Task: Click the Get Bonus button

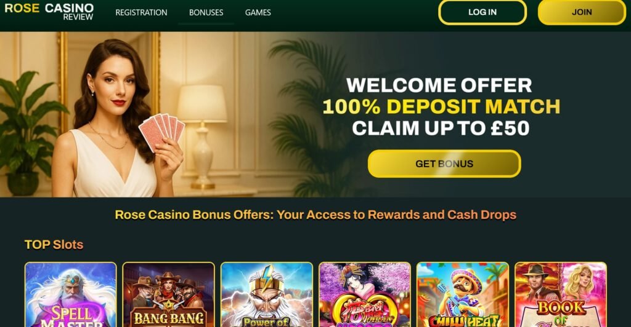Action: pyautogui.click(x=444, y=163)
